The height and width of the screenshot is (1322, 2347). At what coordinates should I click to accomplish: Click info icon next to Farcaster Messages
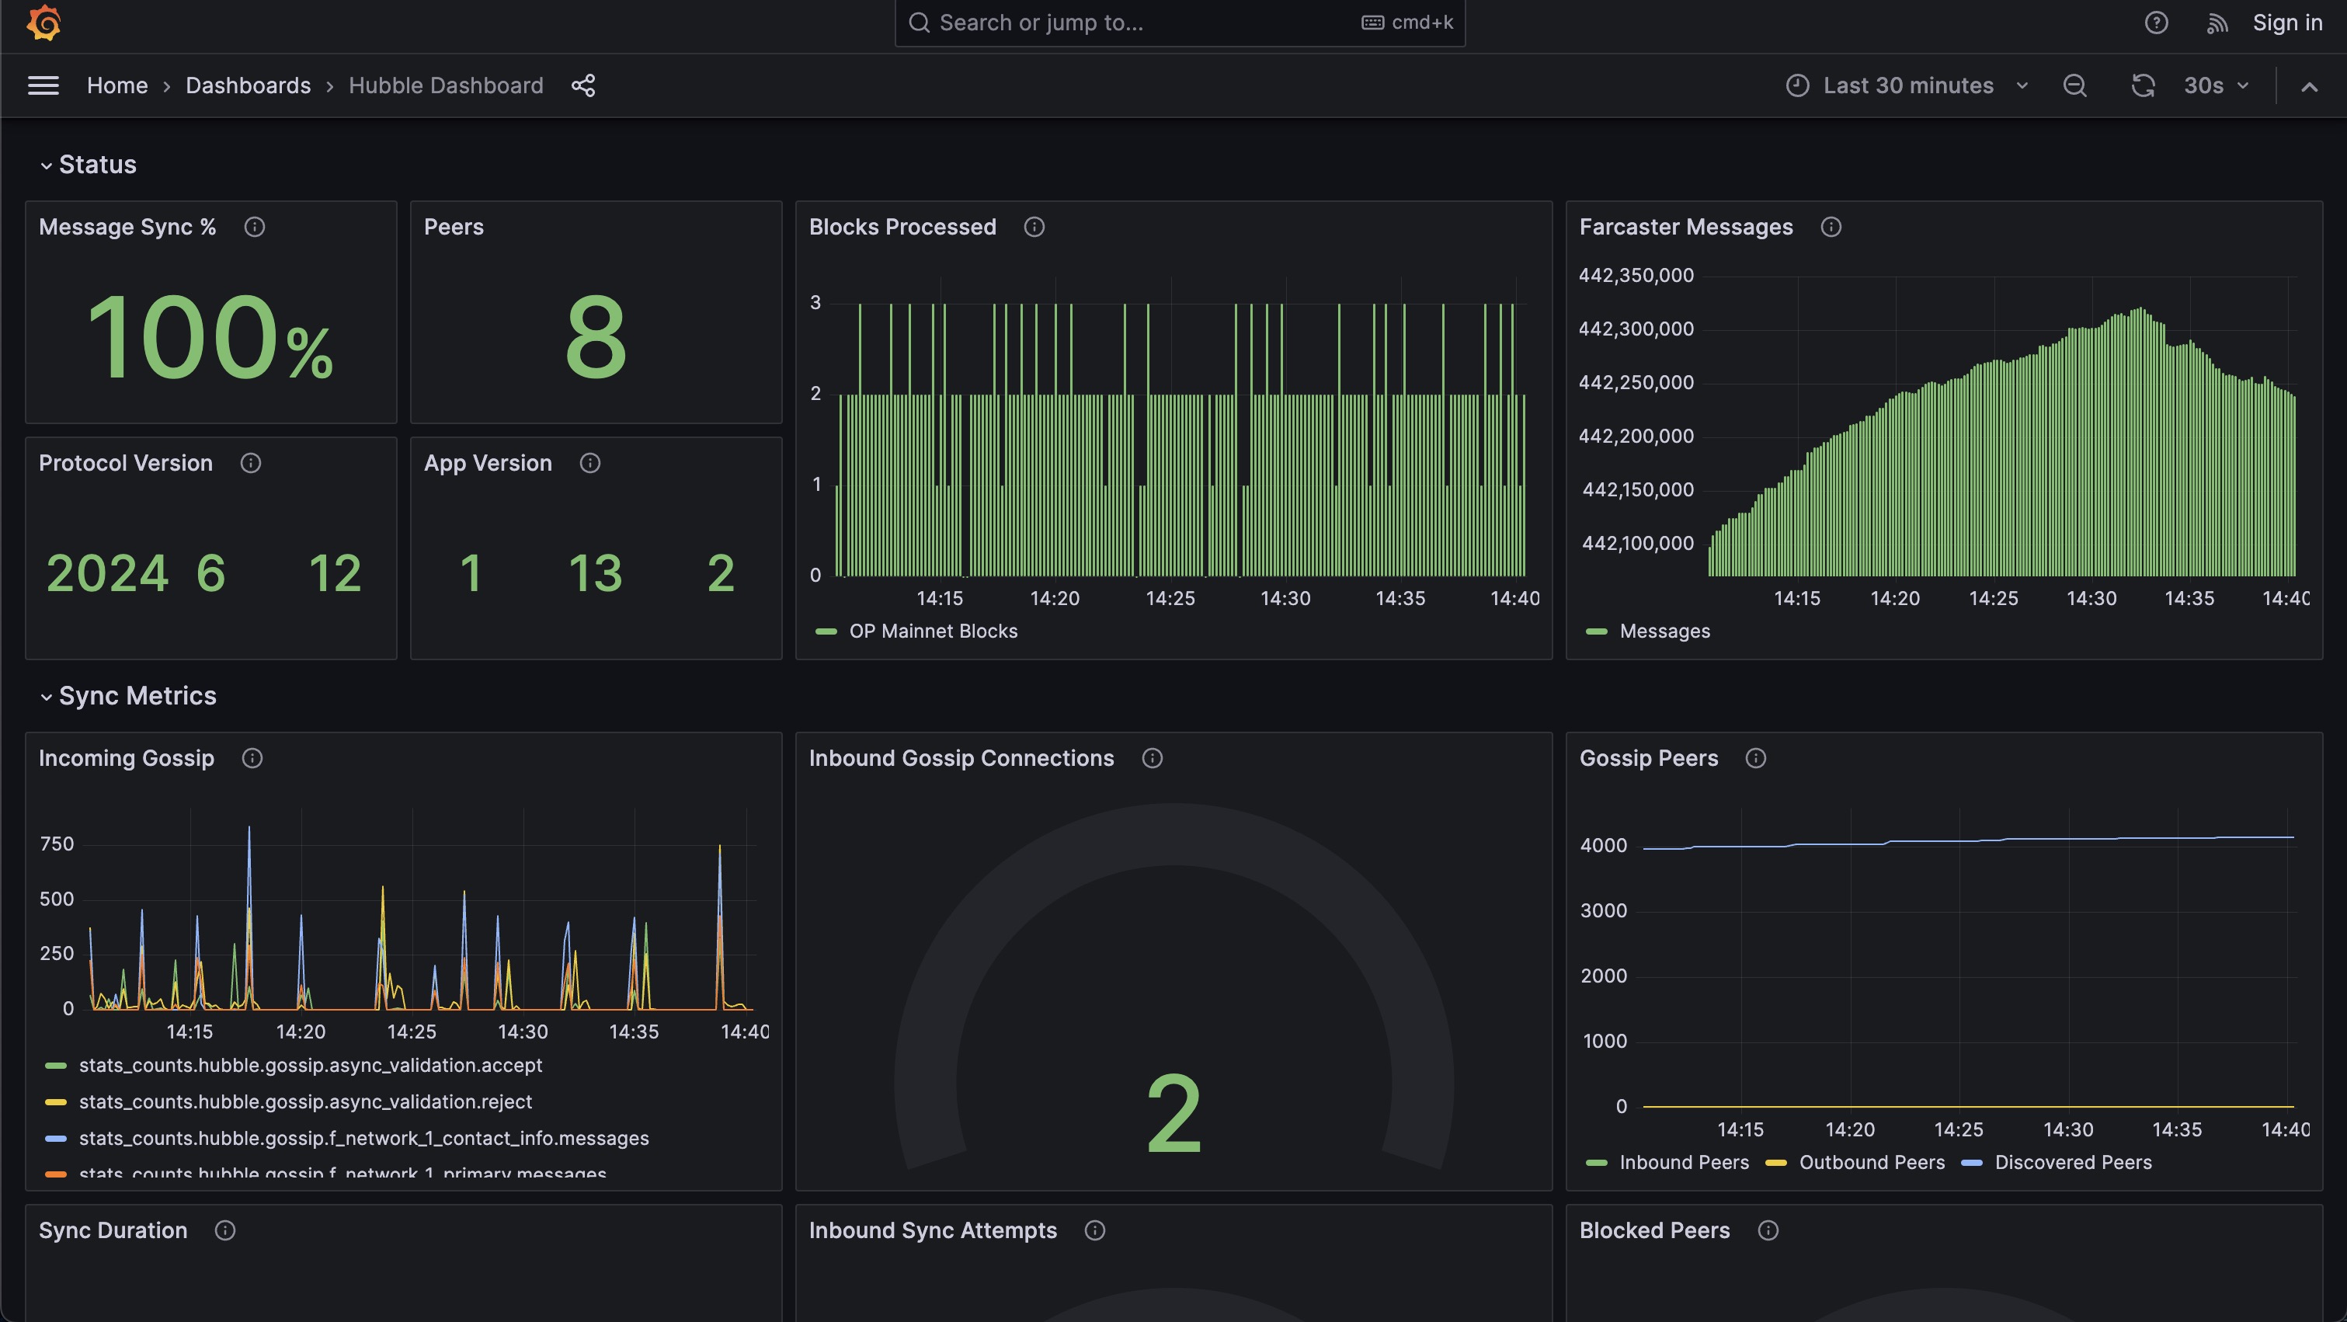coord(1831,227)
